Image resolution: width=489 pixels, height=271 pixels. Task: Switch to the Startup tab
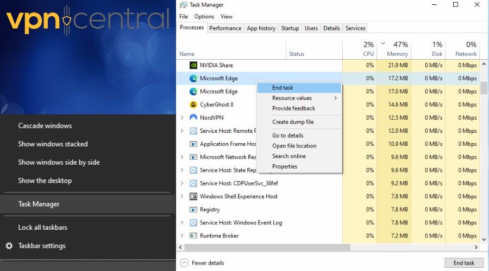(290, 28)
